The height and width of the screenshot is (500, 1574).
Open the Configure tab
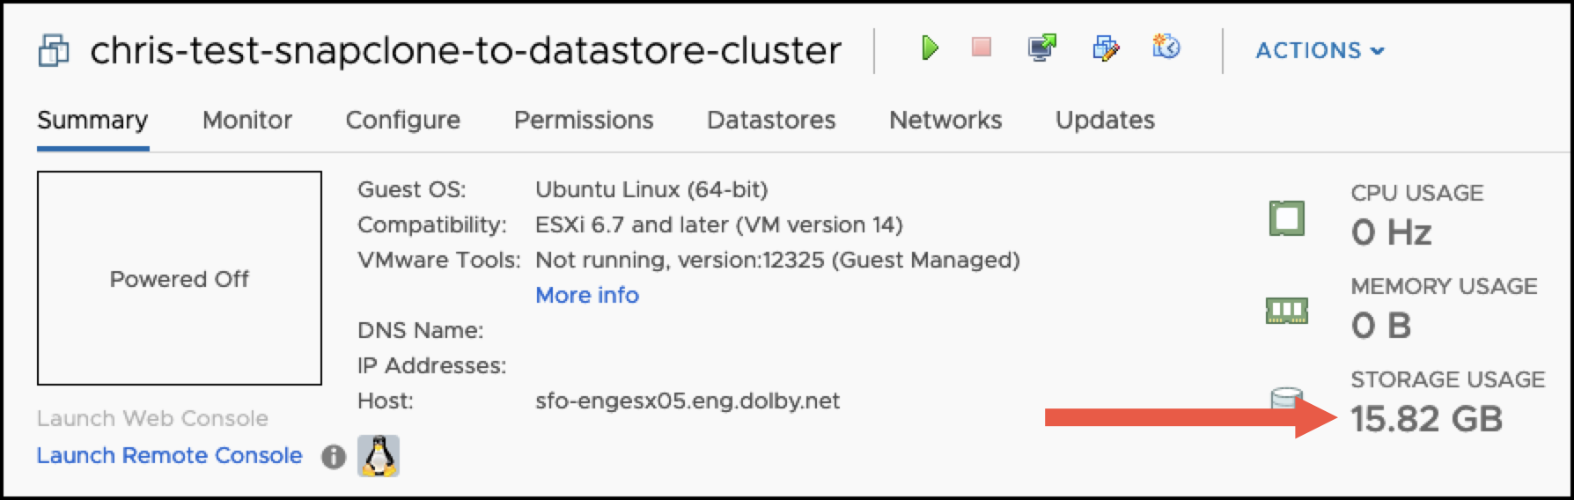[x=403, y=120]
